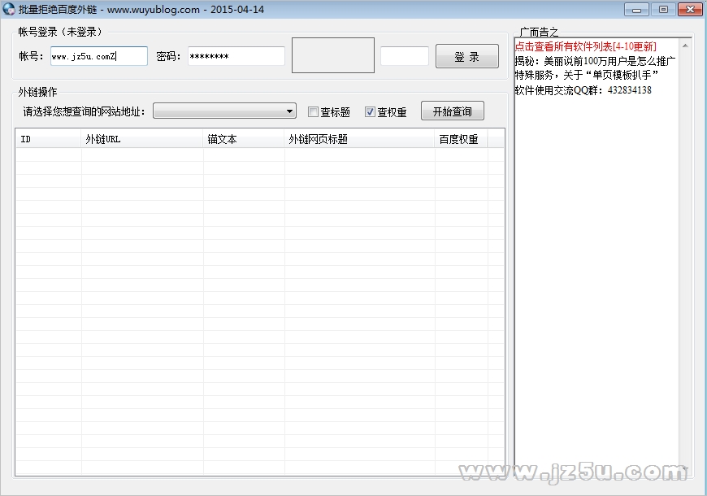This screenshot has height=496, width=707.
Task: Focus the 帐号 account input field
Action: coord(99,56)
